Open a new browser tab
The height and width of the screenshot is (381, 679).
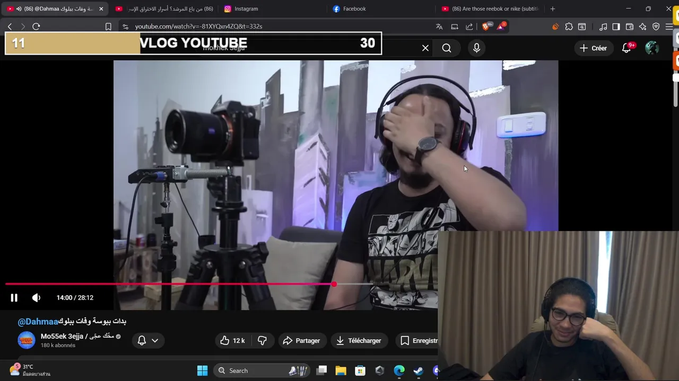[553, 9]
